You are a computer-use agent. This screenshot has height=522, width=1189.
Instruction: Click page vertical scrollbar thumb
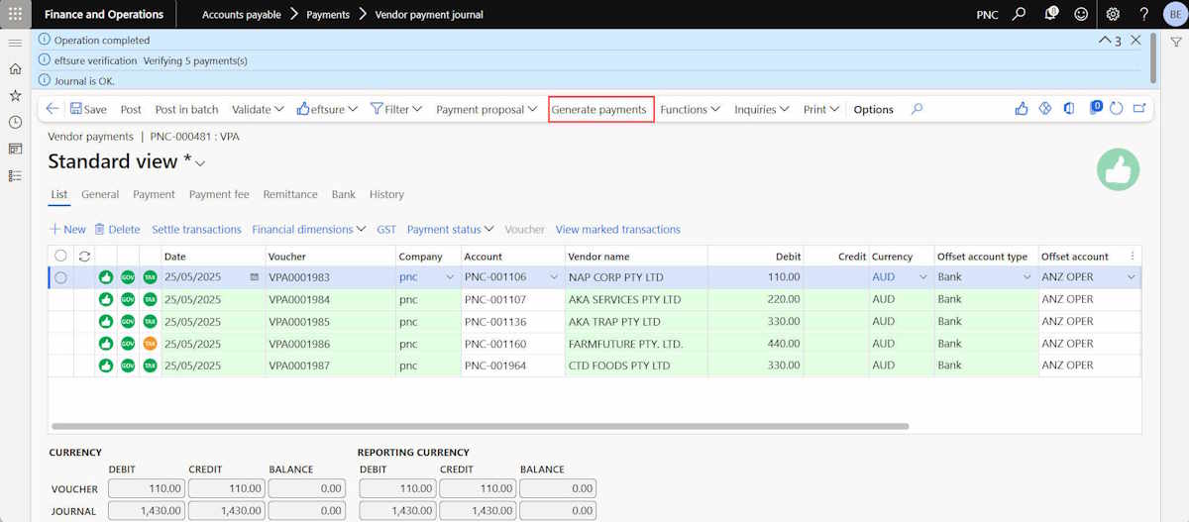[1152, 59]
